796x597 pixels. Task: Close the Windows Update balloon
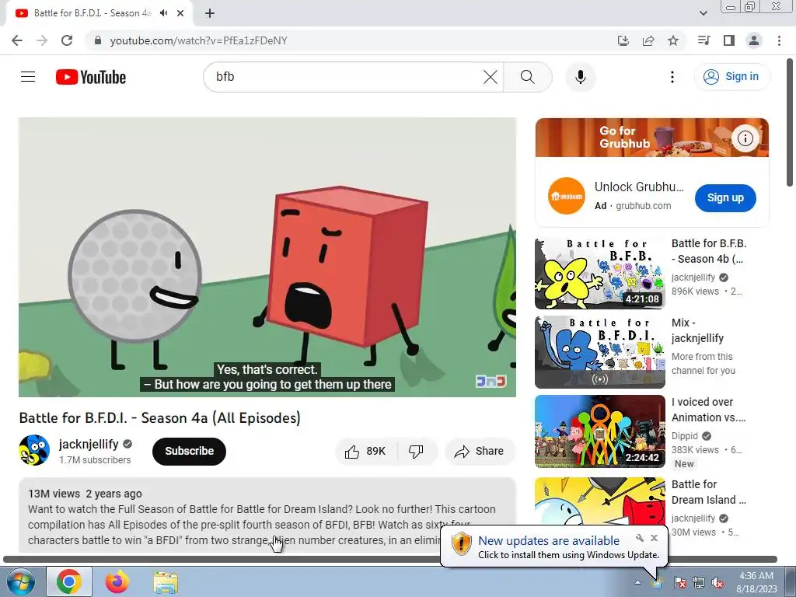[x=655, y=538]
